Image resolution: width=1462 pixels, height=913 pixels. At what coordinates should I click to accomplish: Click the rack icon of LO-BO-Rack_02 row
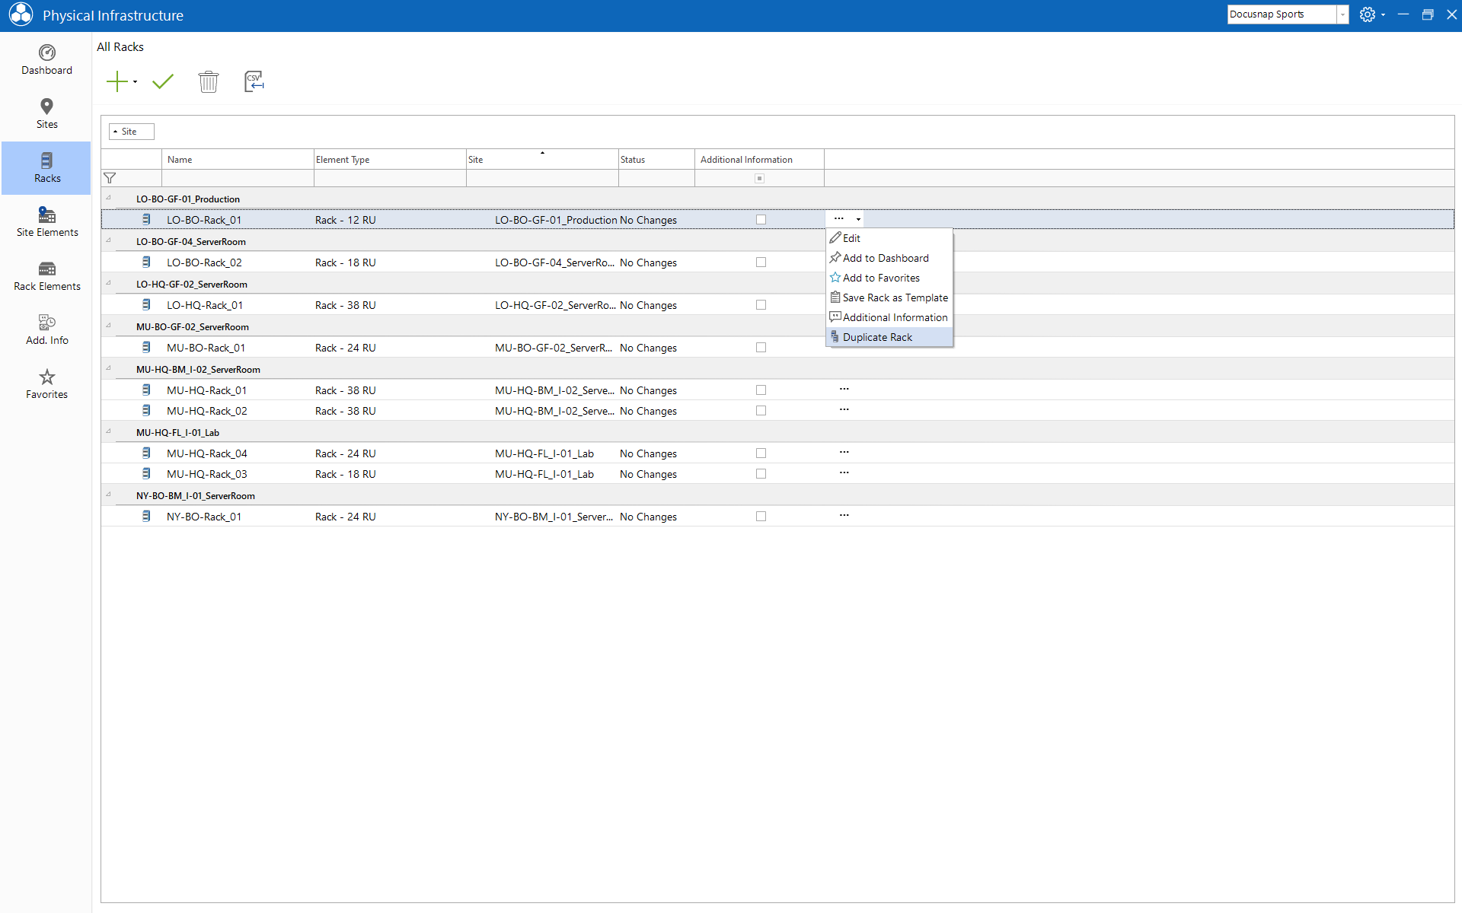pos(146,262)
